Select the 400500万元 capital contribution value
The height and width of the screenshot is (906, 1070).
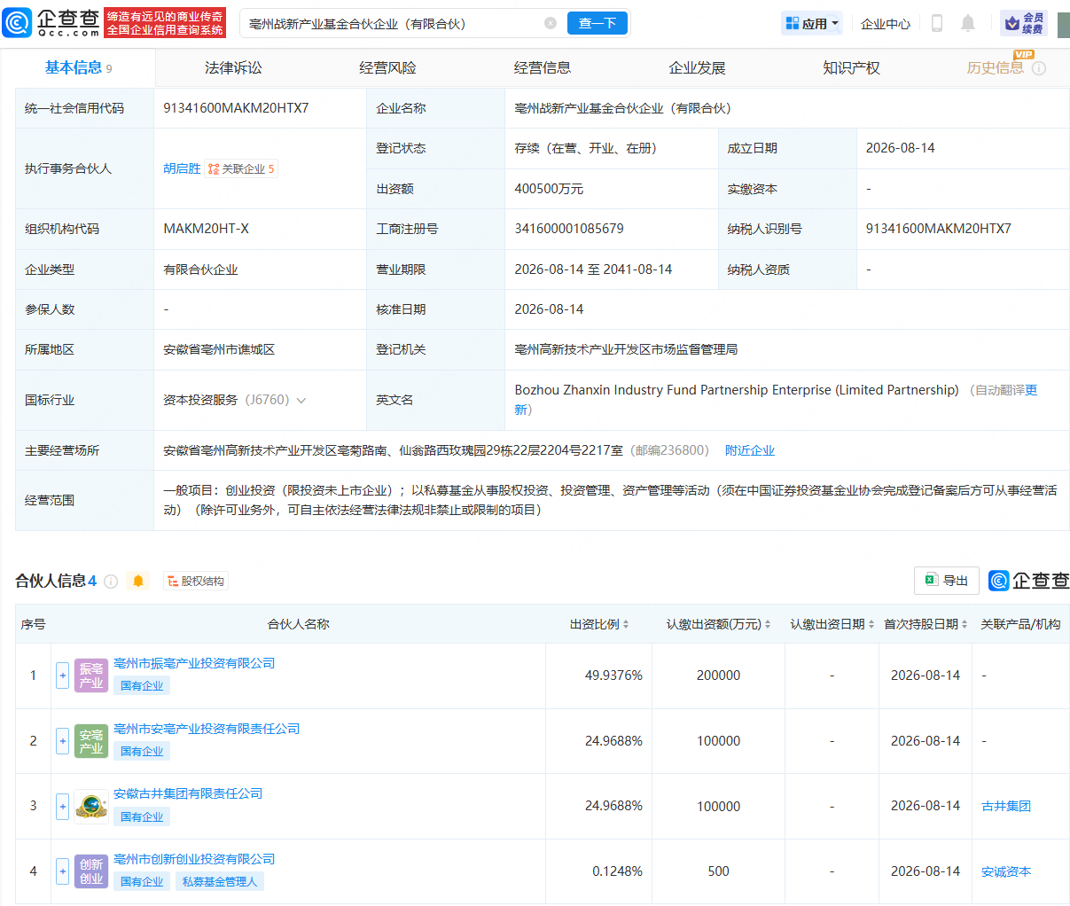(x=549, y=189)
